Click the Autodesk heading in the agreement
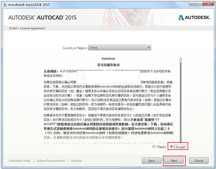Viewport: 216px width, 169px height. coord(108,58)
